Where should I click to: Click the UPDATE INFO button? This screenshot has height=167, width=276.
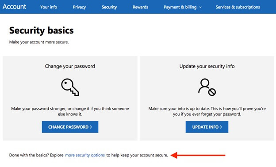(207, 127)
